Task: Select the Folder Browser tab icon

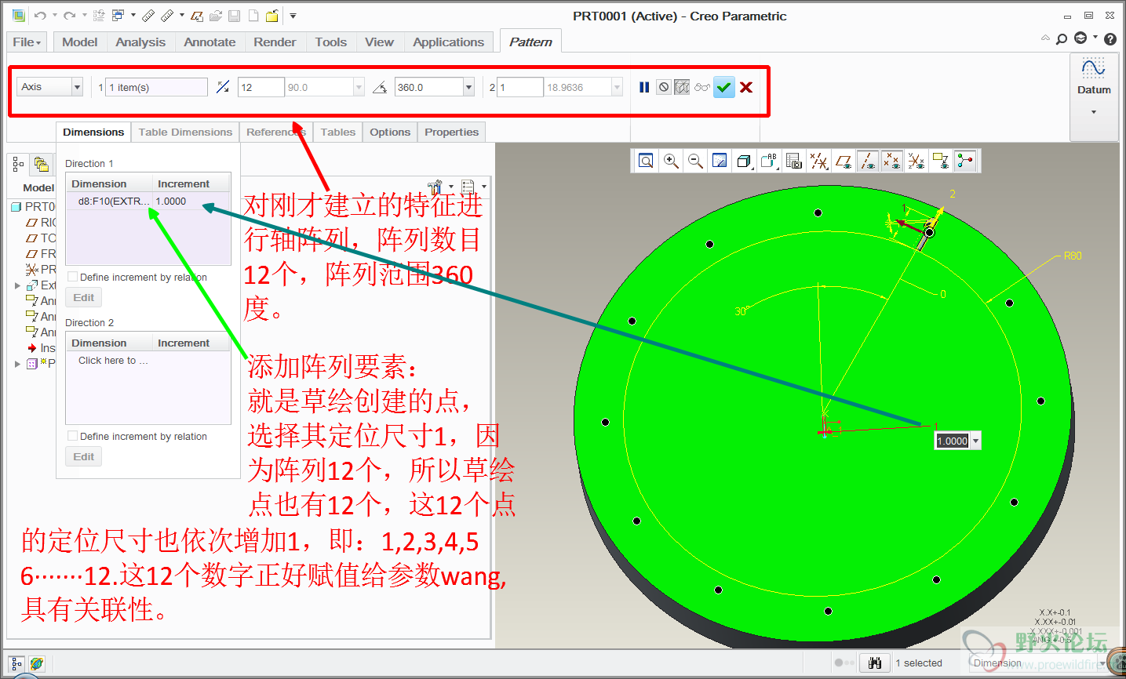Action: [42, 165]
